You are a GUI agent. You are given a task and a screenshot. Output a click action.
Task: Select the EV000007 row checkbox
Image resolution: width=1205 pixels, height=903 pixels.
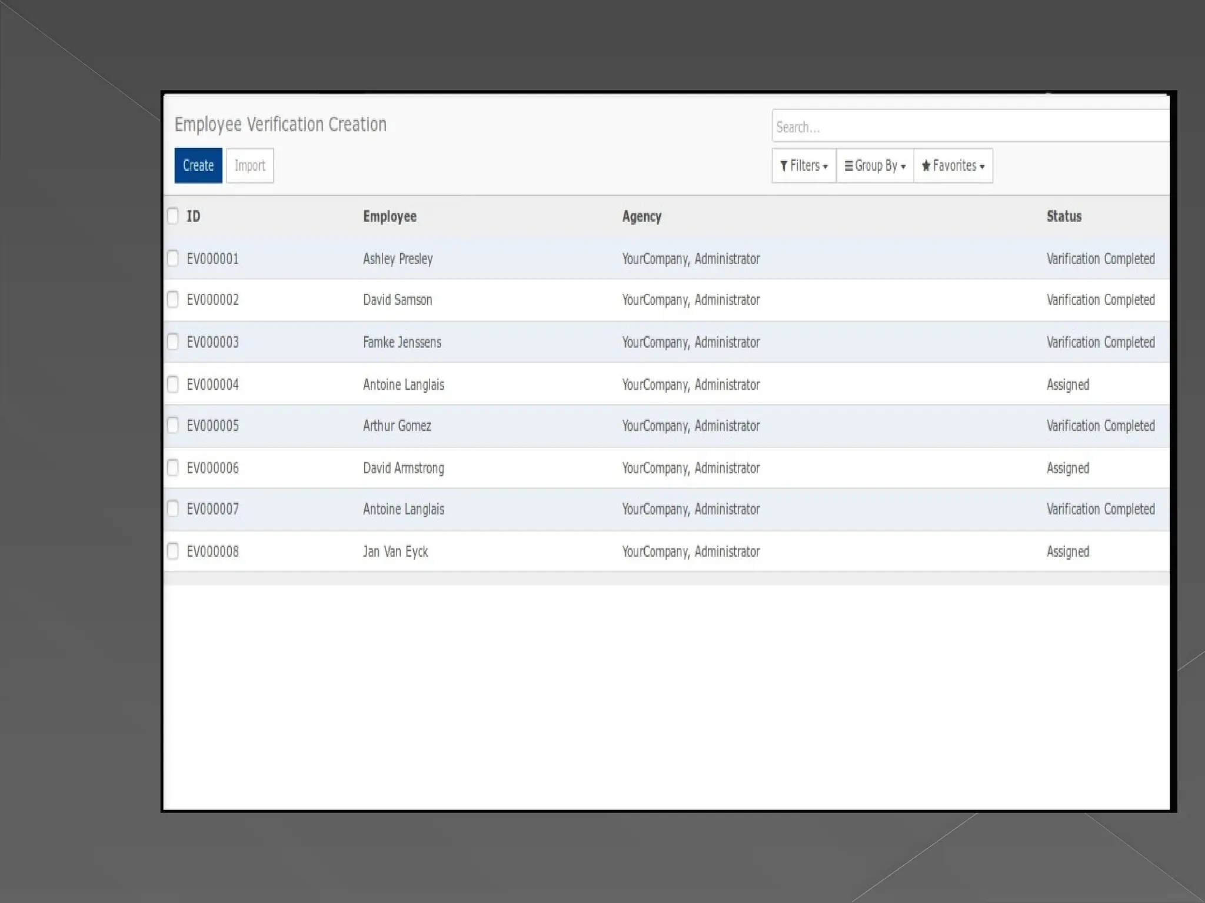[x=172, y=509]
